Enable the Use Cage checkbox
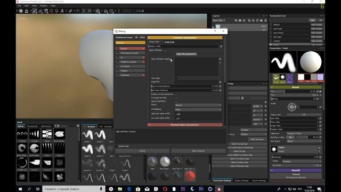The image size is (341, 192). pos(176,78)
